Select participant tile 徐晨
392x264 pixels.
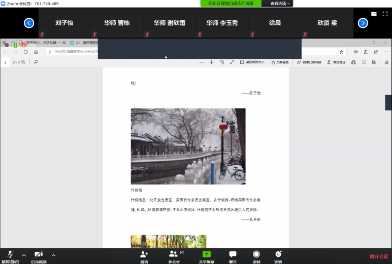point(275,23)
